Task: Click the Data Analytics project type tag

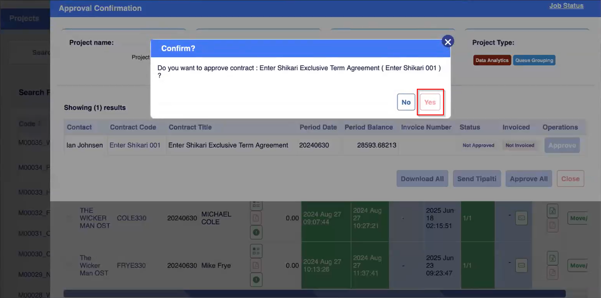Action: click(x=492, y=60)
